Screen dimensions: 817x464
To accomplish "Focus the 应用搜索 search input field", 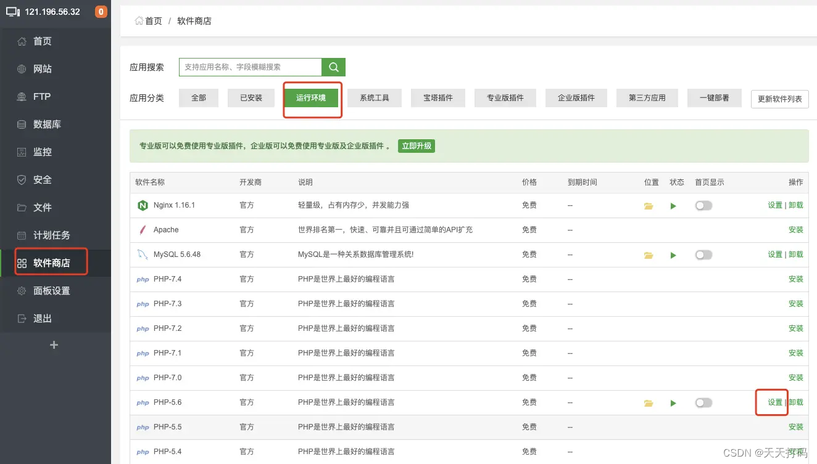I will pos(251,67).
